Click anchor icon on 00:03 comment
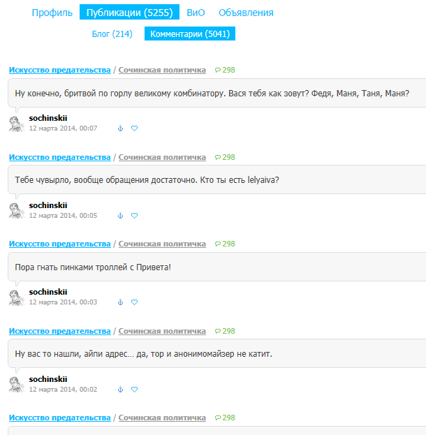The height and width of the screenshot is (435, 426). point(120,302)
